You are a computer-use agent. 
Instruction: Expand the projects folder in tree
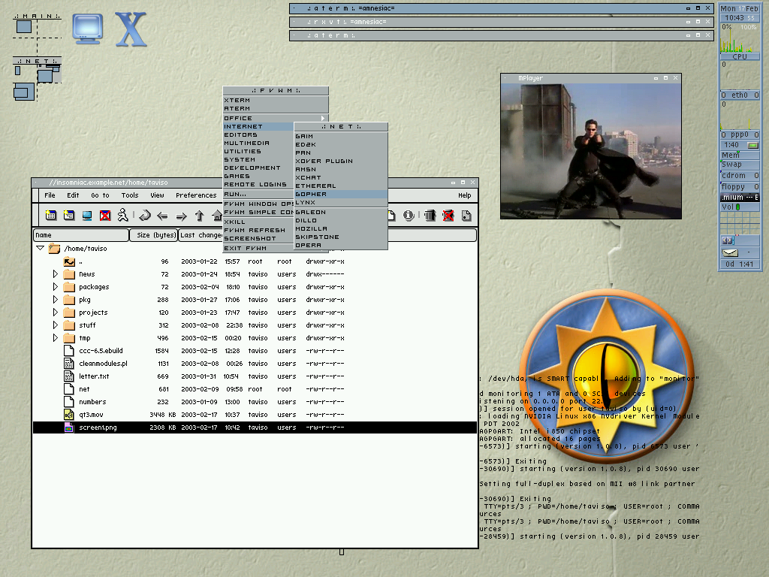pyautogui.click(x=55, y=313)
